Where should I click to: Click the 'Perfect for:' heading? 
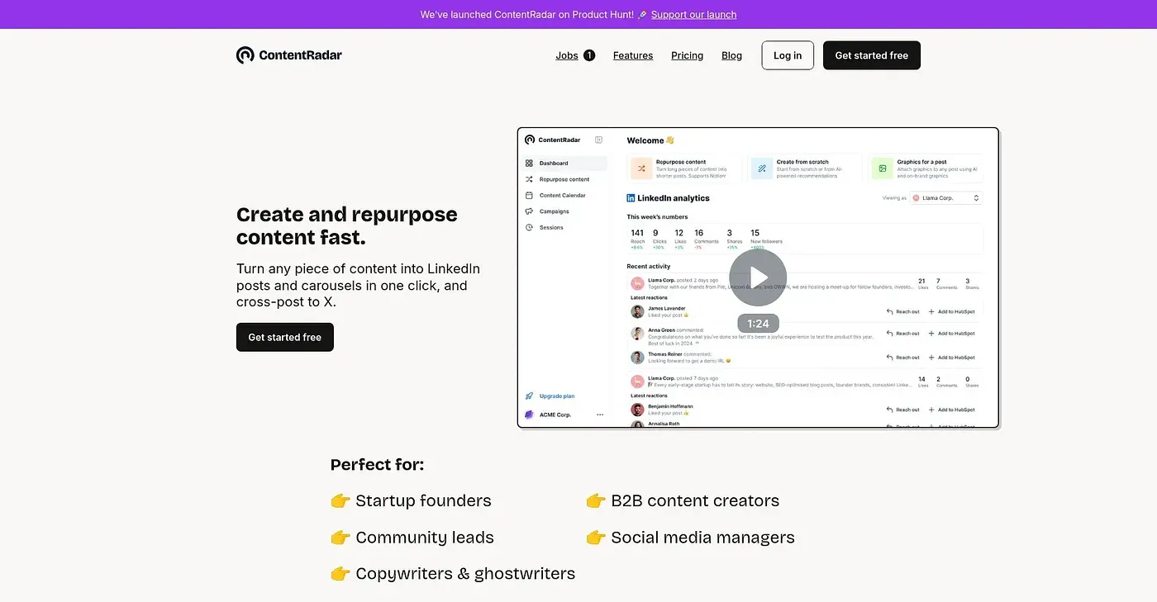pyautogui.click(x=378, y=465)
